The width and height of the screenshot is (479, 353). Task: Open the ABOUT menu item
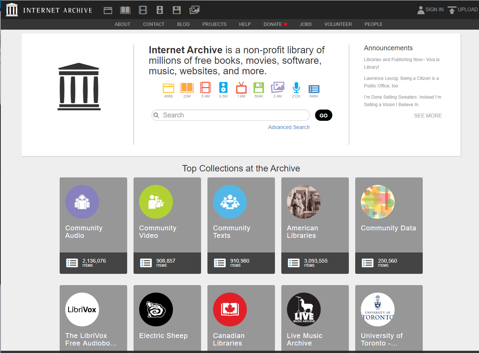(122, 24)
